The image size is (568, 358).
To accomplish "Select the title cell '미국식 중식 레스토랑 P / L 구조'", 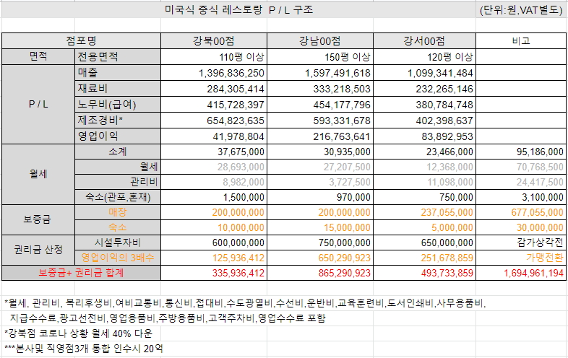I will point(238,10).
